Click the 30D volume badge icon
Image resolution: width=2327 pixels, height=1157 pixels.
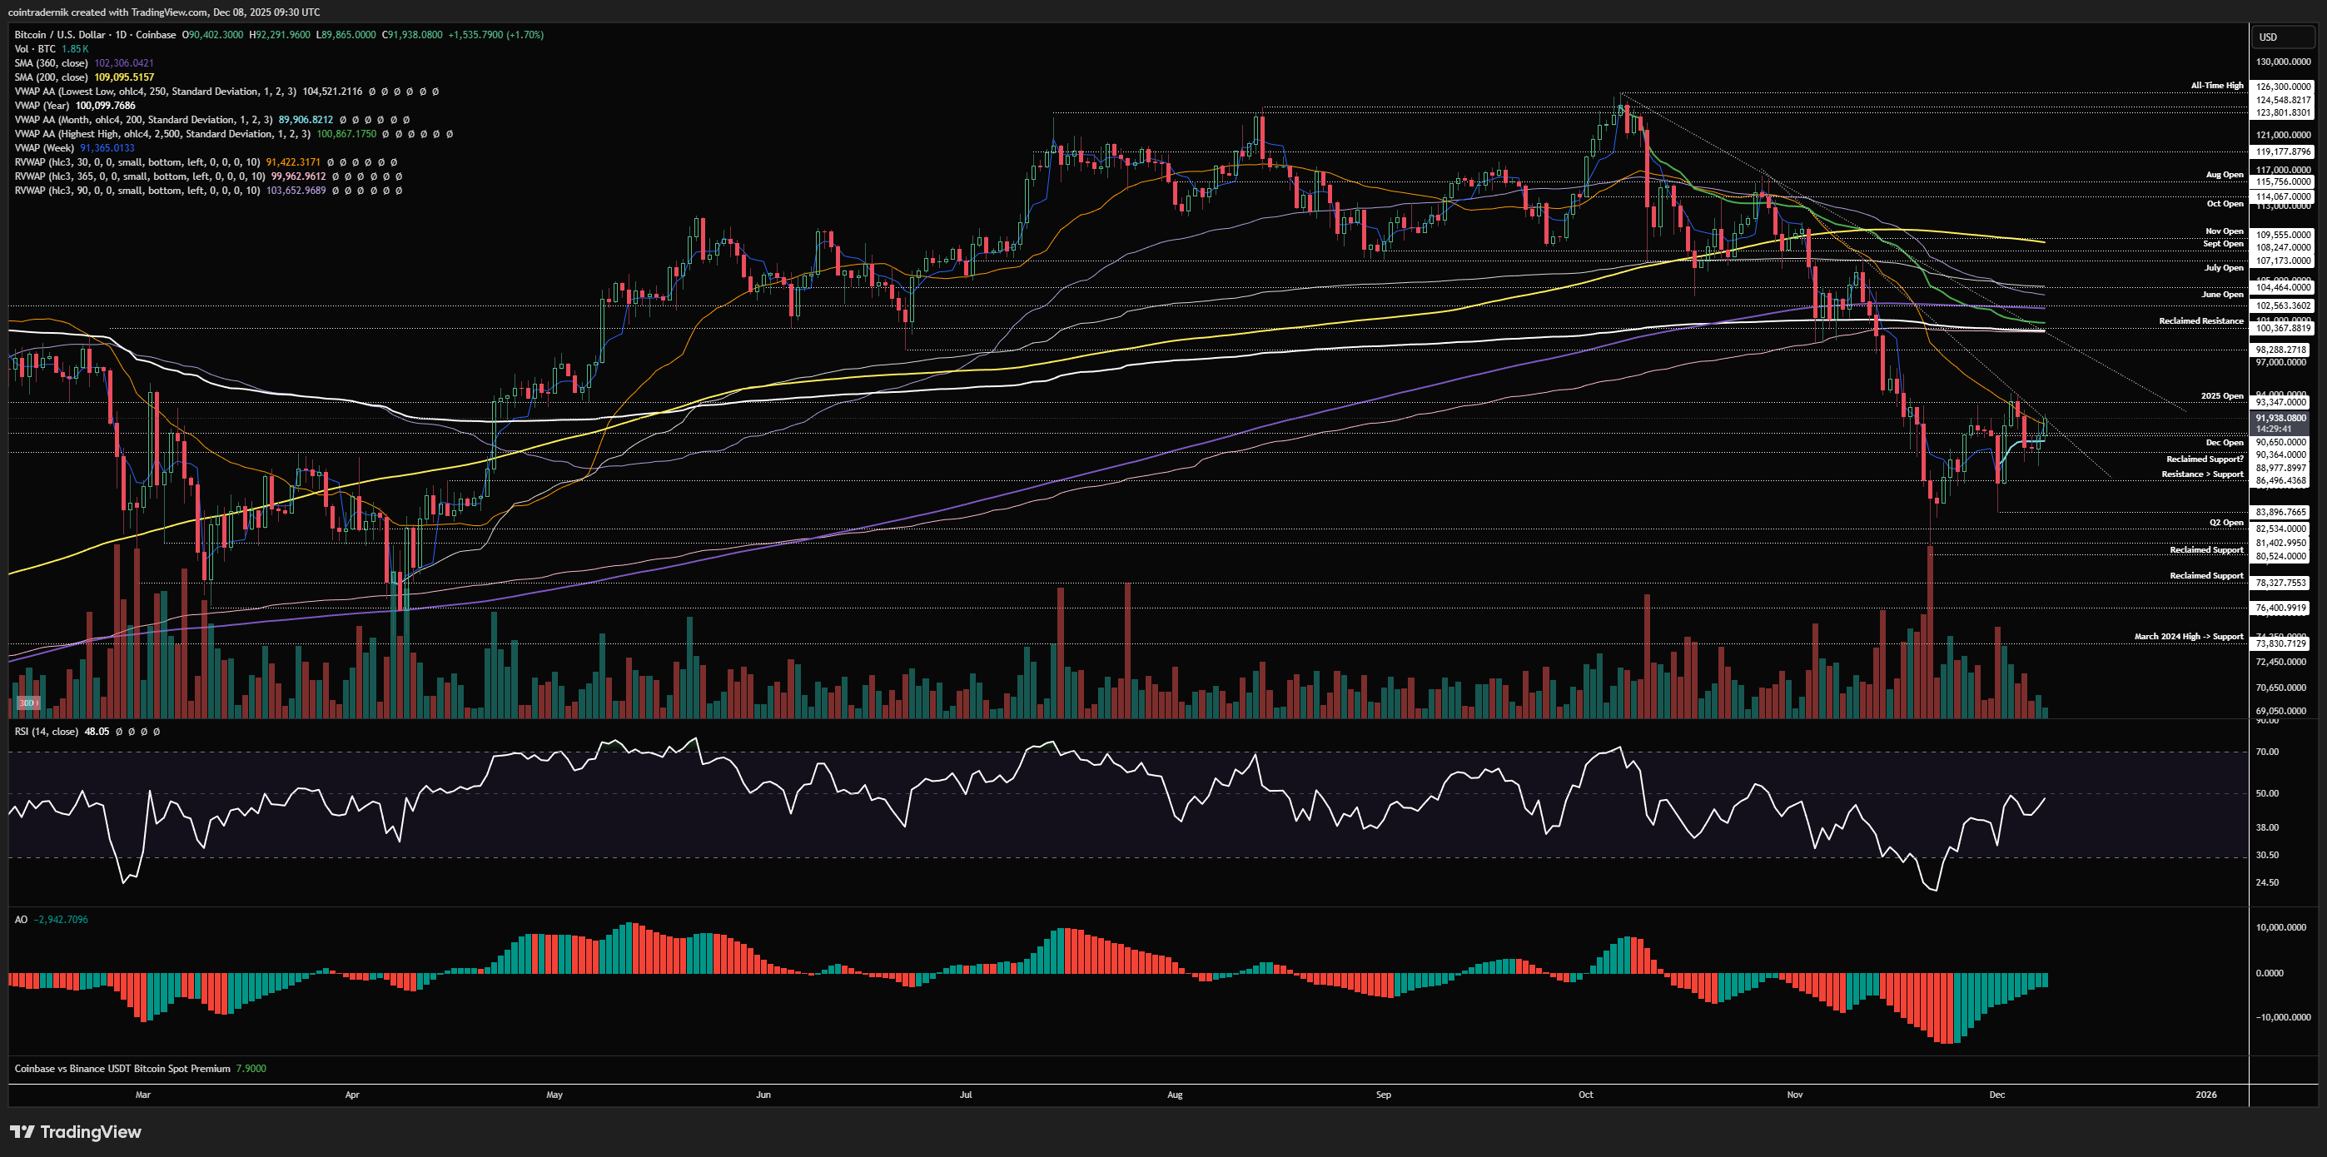coord(27,703)
